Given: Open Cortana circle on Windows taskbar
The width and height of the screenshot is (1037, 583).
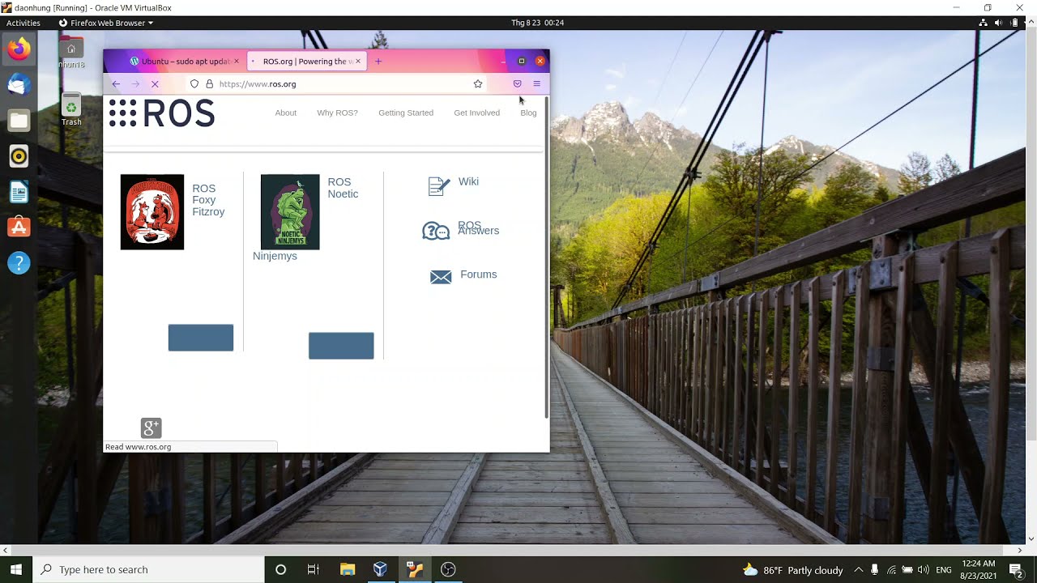Looking at the screenshot, I should click(x=280, y=569).
